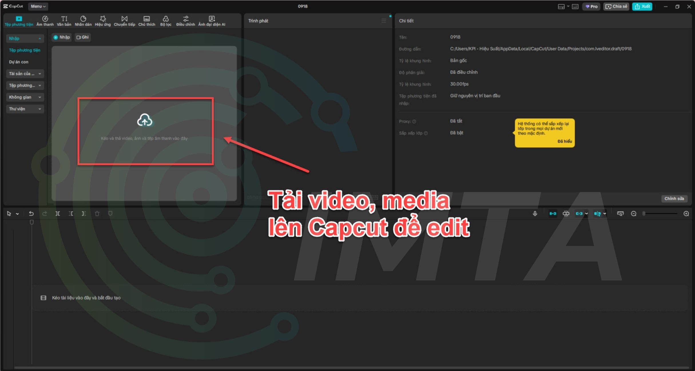The height and width of the screenshot is (371, 695).
Task: Open the Văn bản text panel
Action: pos(64,20)
